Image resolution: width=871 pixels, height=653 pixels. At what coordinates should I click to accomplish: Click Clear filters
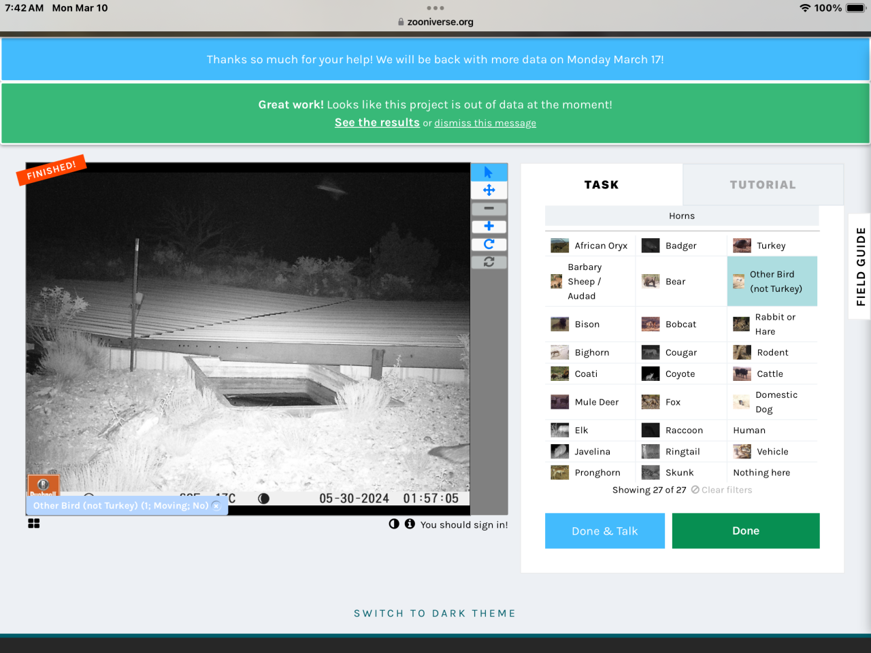click(722, 490)
